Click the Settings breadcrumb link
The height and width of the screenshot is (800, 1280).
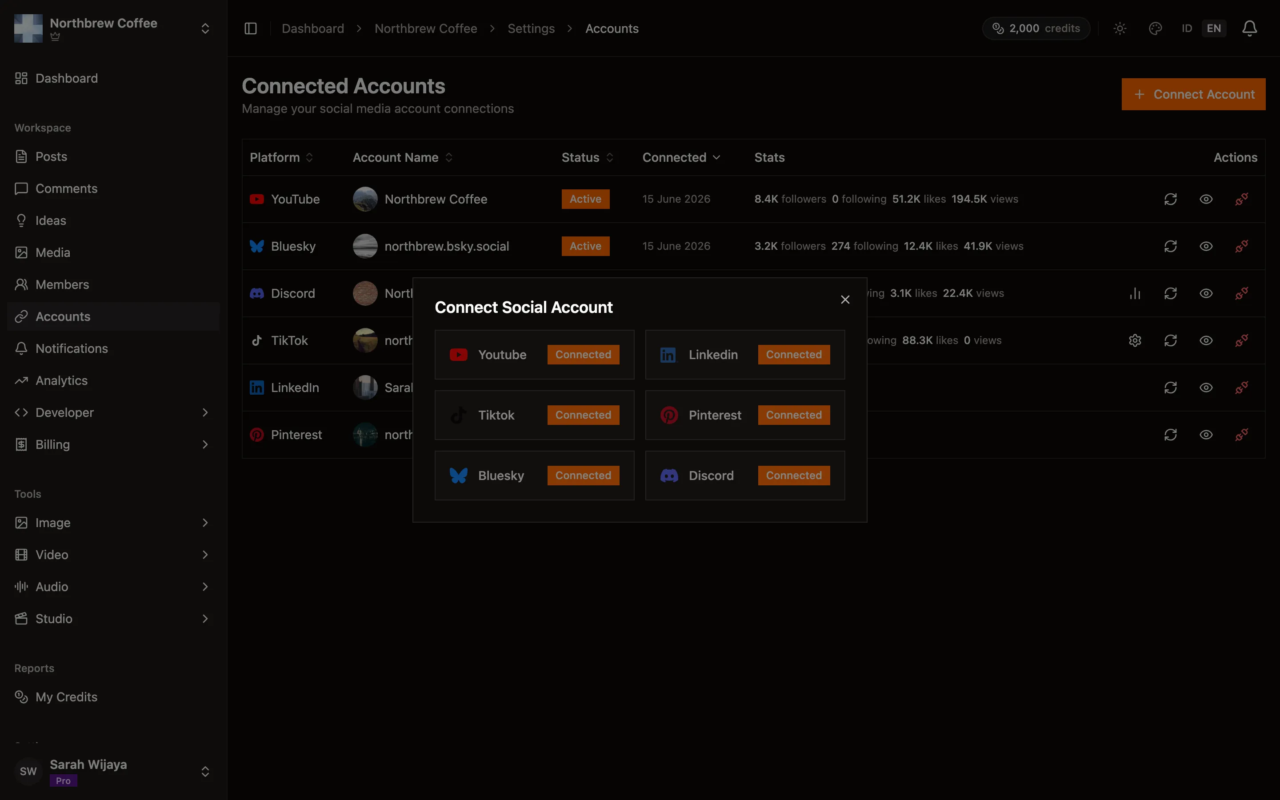[531, 28]
